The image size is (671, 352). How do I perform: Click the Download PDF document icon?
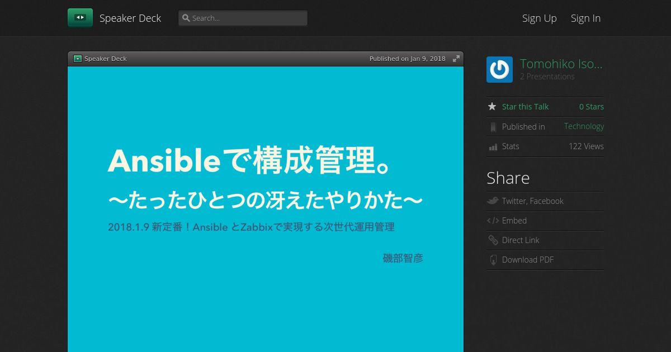(x=493, y=260)
